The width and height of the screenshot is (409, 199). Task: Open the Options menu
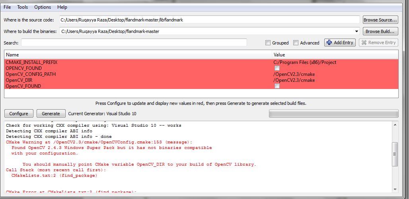pos(43,7)
